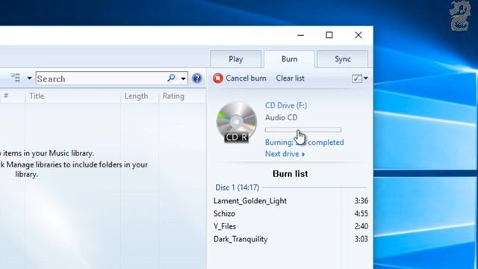Expand the Burn options dropdown arrow
The image size is (478, 269).
point(366,78)
